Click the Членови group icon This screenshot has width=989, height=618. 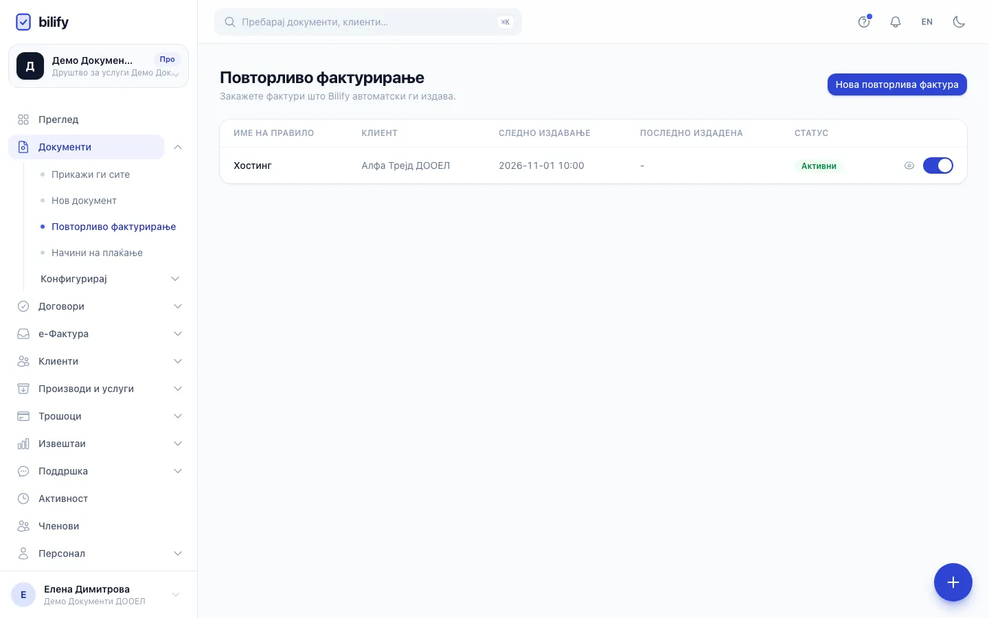pos(23,526)
